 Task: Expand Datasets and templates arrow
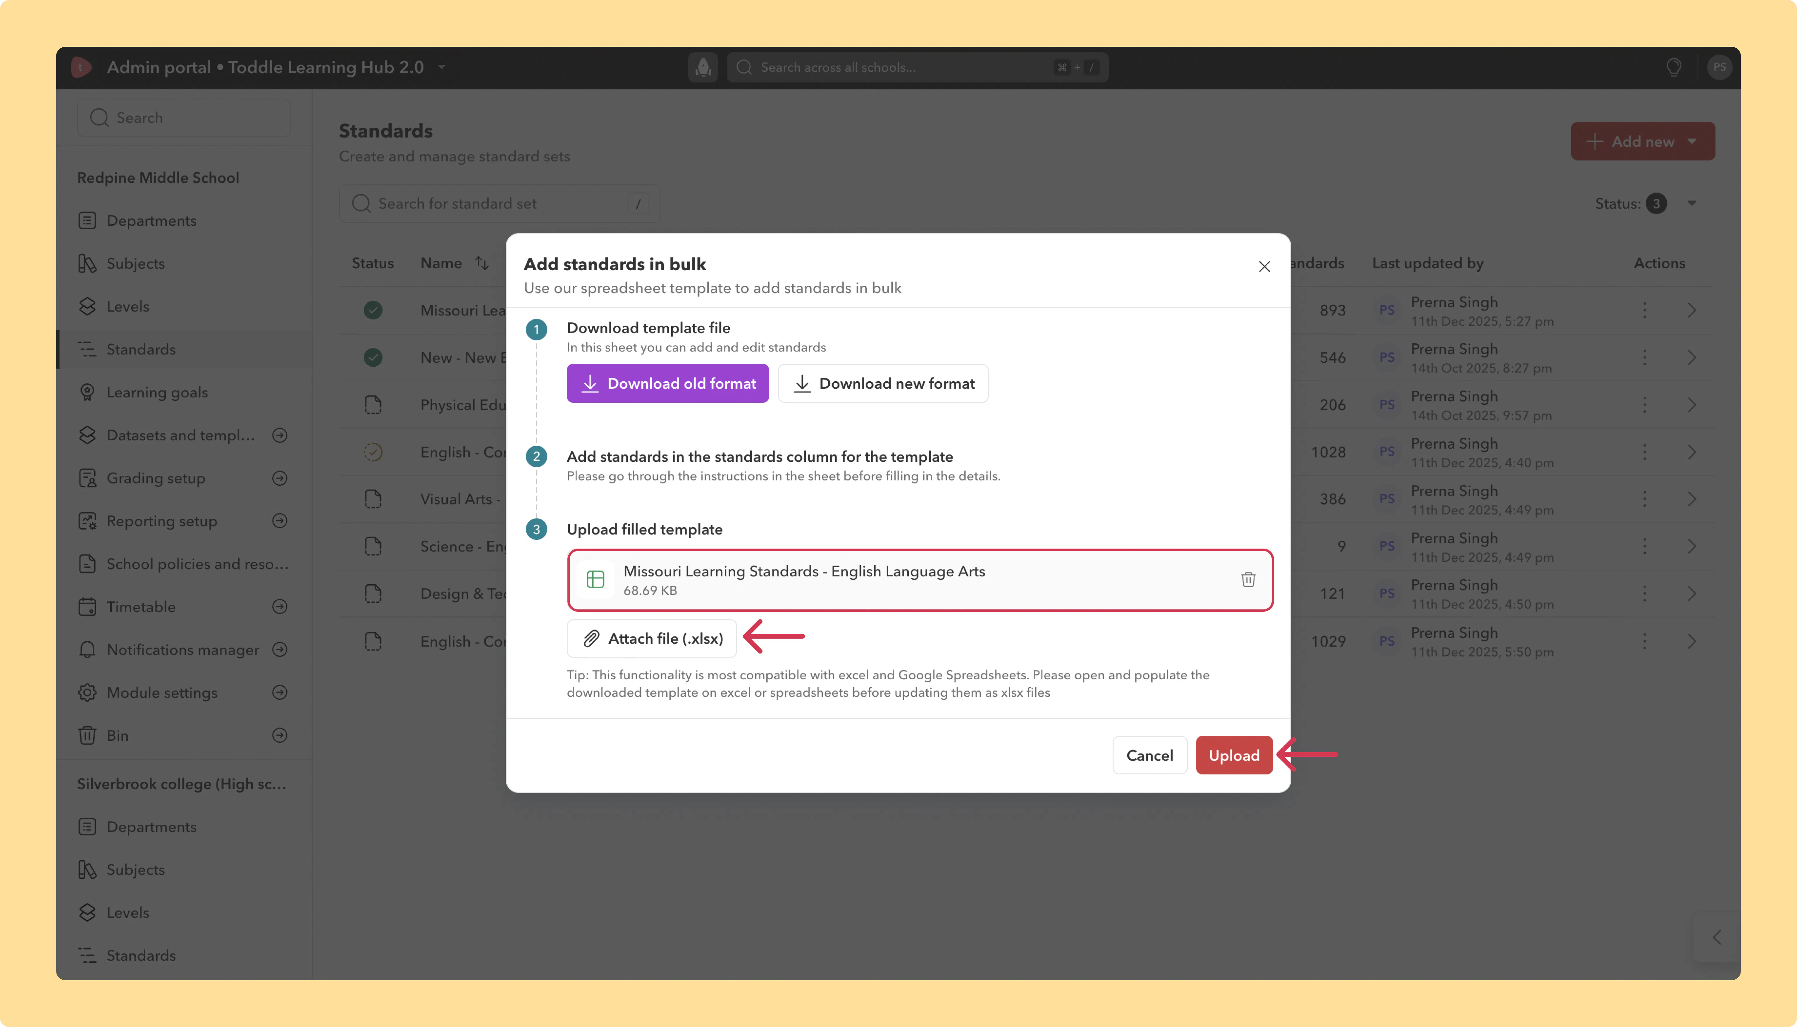280,435
